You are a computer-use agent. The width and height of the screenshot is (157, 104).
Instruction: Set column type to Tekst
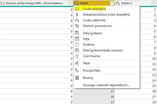click(x=107, y=63)
